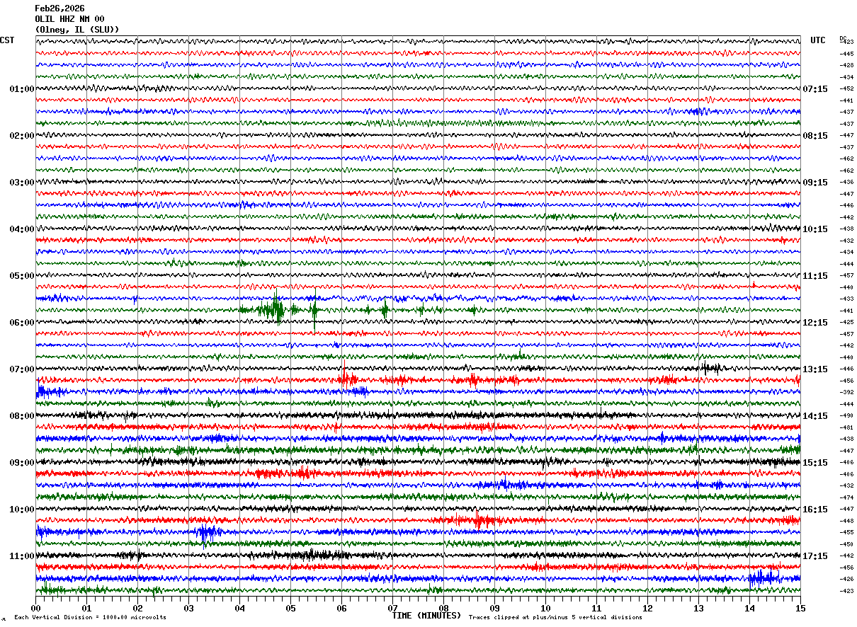Click minute tick label 05 on time axis
Image resolution: width=857 pixels, height=627 pixels.
290,608
